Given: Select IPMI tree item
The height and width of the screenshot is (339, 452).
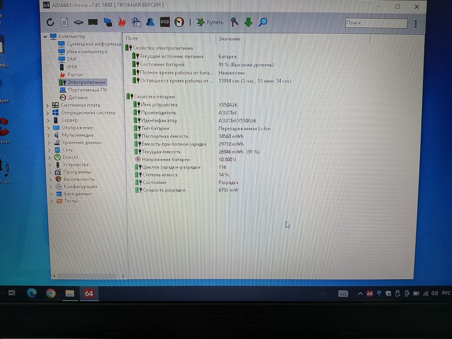Looking at the screenshot, I should [x=68, y=67].
